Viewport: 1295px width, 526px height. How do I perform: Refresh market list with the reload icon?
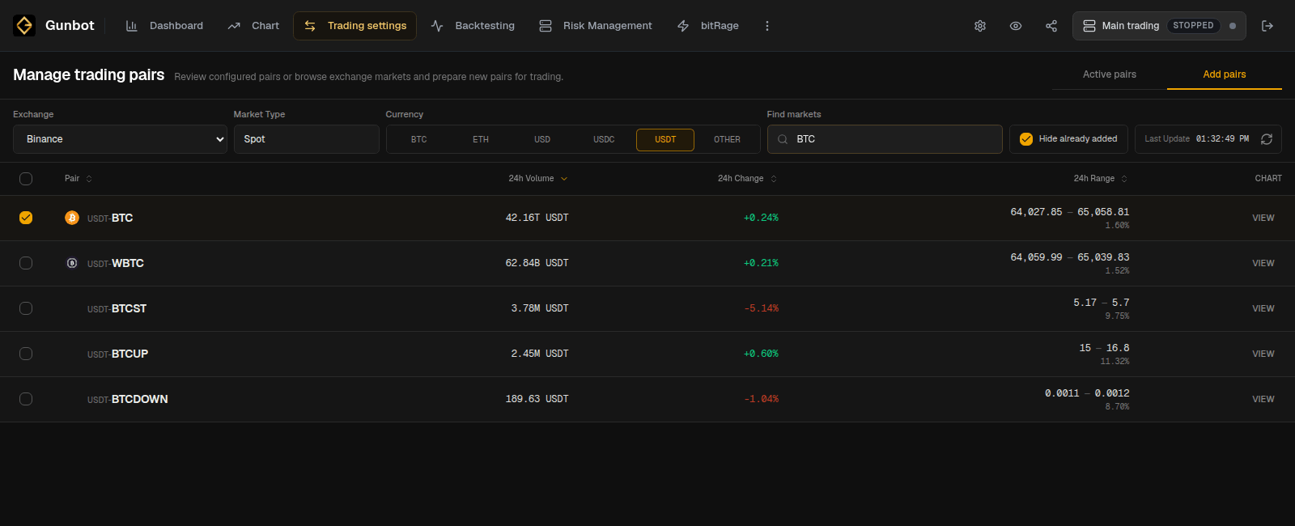[x=1267, y=139]
